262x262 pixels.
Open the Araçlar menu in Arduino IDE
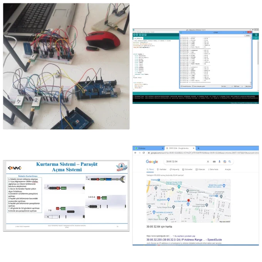coord(148,32)
